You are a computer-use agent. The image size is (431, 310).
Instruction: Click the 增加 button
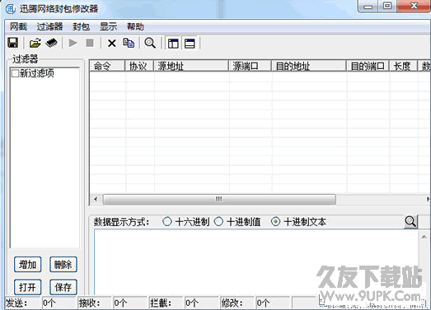[x=27, y=265]
